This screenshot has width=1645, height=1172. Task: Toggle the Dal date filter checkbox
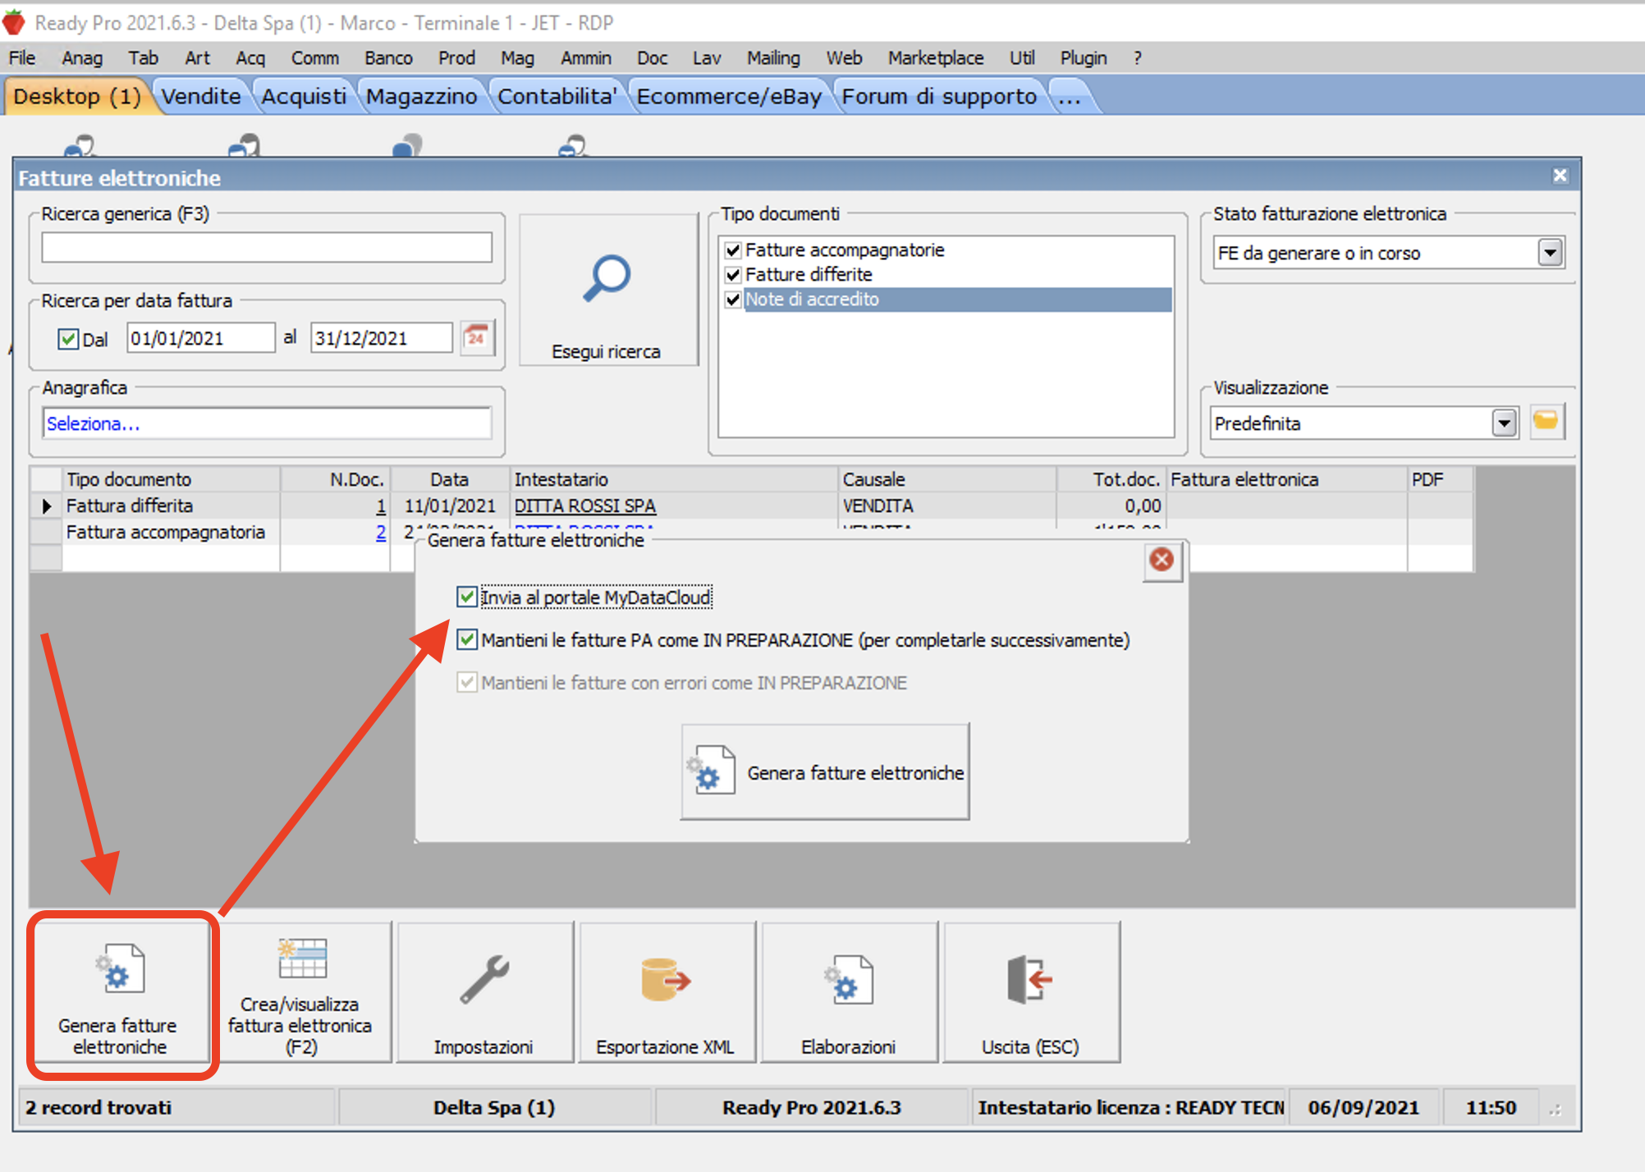tap(68, 339)
